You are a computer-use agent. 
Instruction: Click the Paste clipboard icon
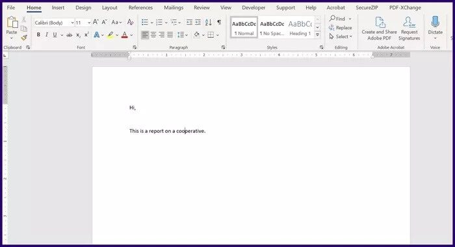click(x=12, y=23)
